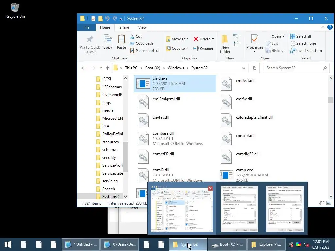Screen dimensions: 335x251
Task: Open the Copy to dropdown
Action: coord(177,48)
